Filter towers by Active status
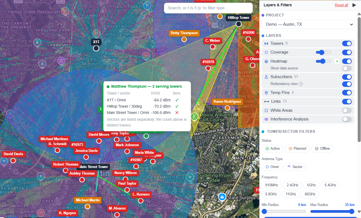 (x=272, y=149)
